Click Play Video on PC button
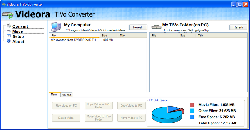 pos(66,106)
